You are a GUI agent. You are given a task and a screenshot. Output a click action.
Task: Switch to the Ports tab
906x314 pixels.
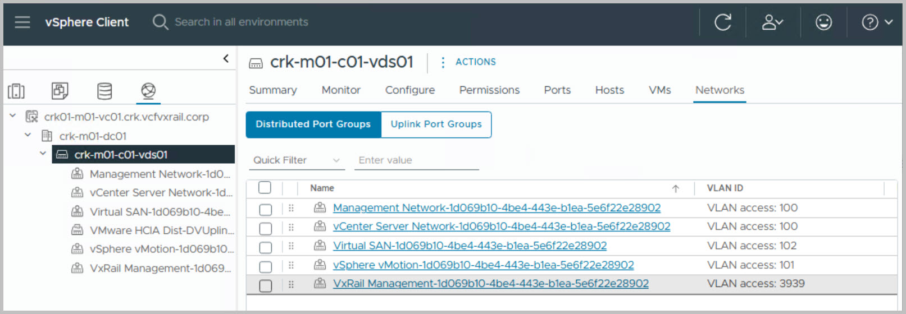[x=557, y=90]
